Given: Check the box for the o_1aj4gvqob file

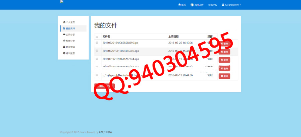Looking at the screenshot, I should coord(97,75).
